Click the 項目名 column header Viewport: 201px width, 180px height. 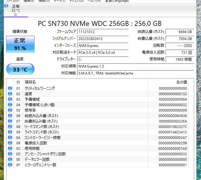[x=85, y=82]
